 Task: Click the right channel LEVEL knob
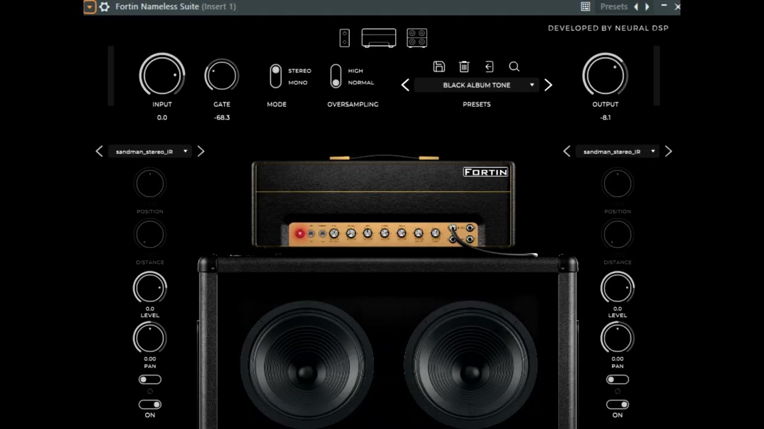point(617,288)
